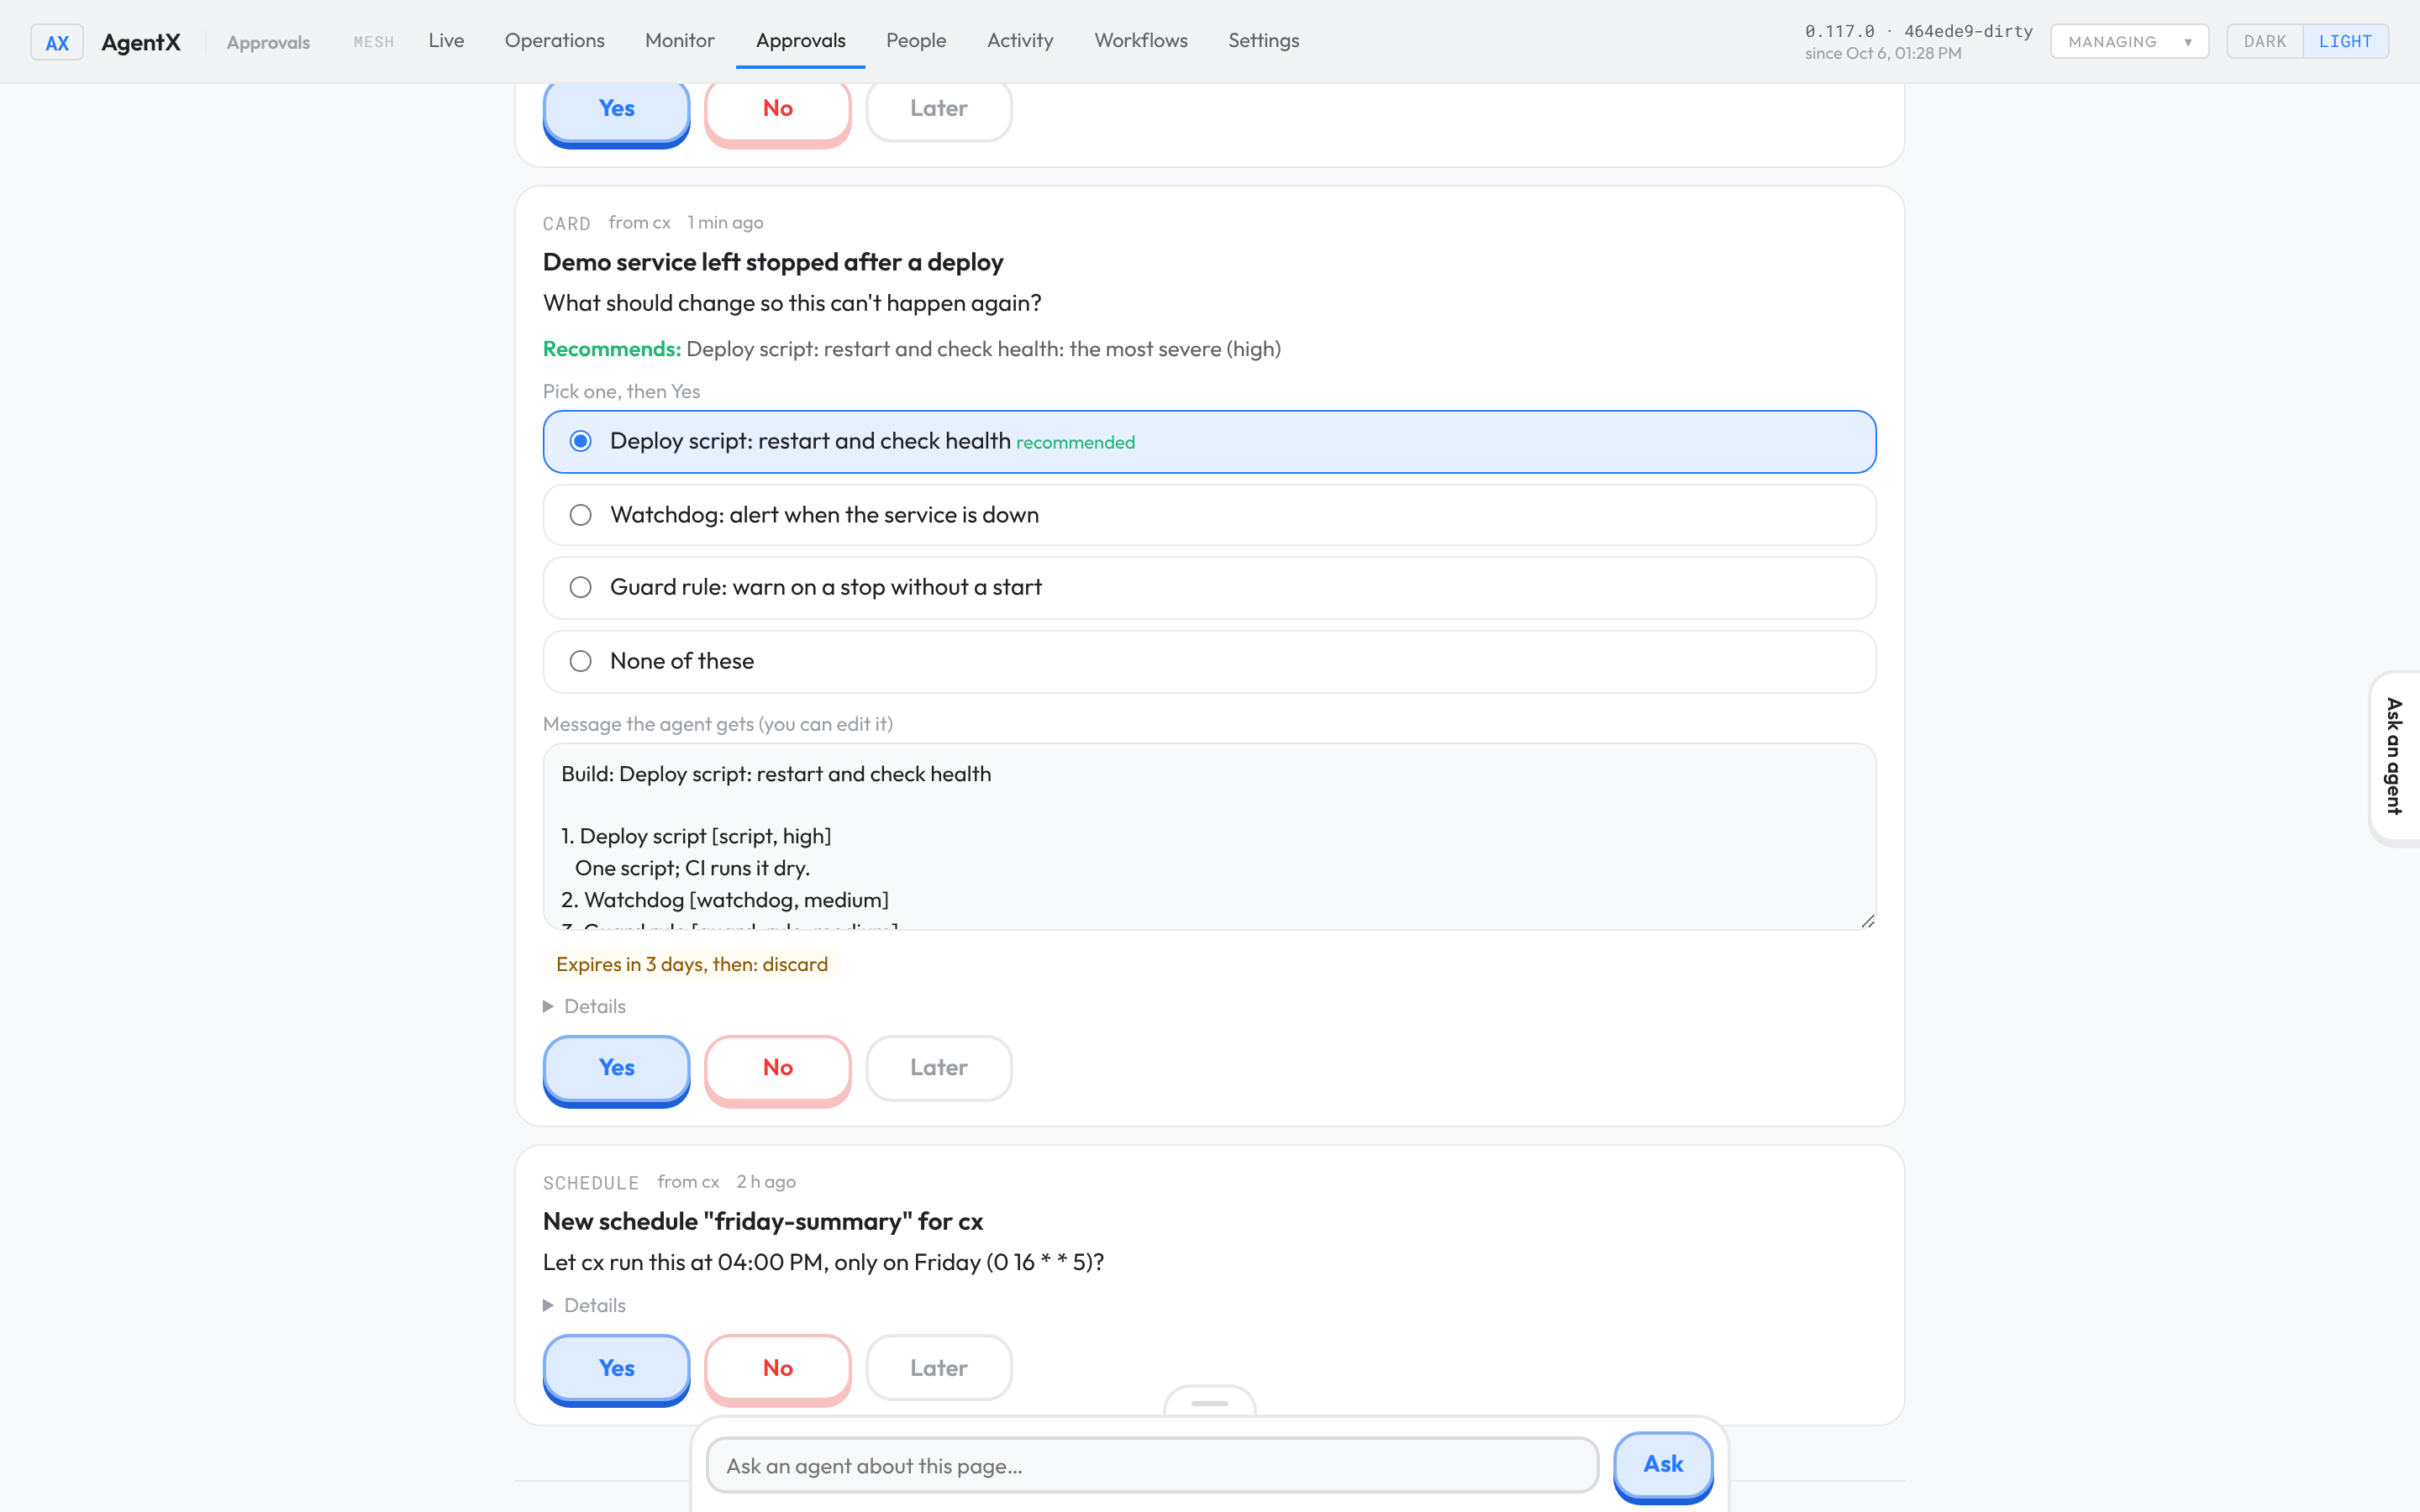Viewport: 2420px width, 1512px height.
Task: Select Watchdog alert when service is down
Action: 1209,515
